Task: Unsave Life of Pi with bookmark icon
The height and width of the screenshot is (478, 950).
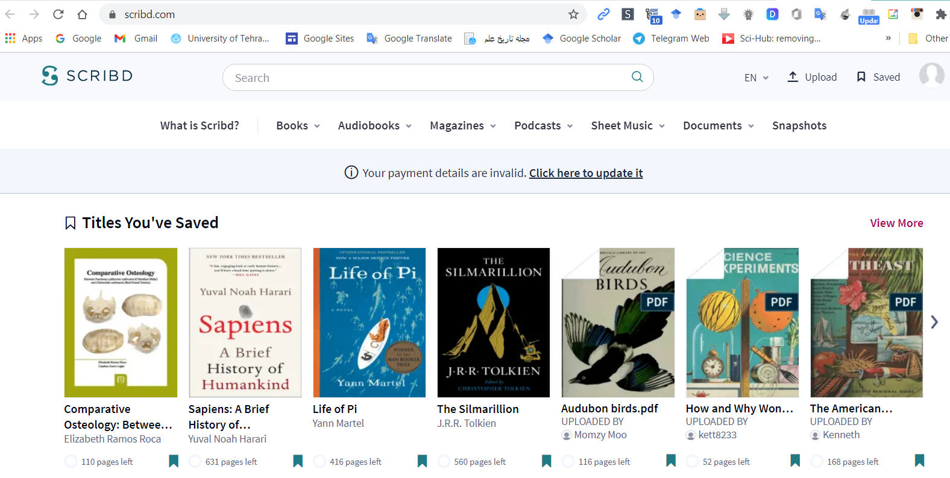Action: tap(422, 461)
